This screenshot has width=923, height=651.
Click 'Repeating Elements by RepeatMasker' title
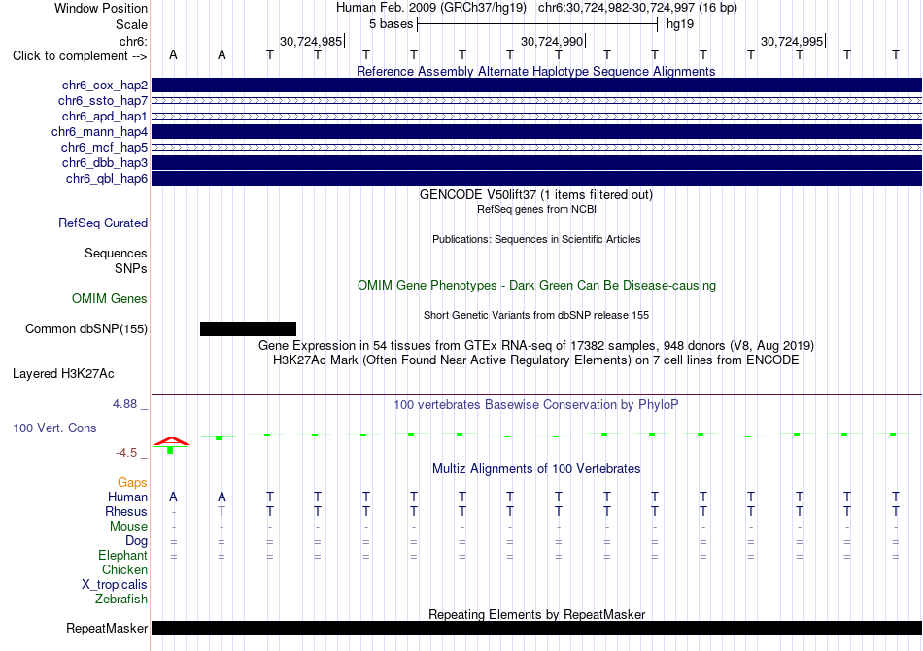pyautogui.click(x=536, y=614)
